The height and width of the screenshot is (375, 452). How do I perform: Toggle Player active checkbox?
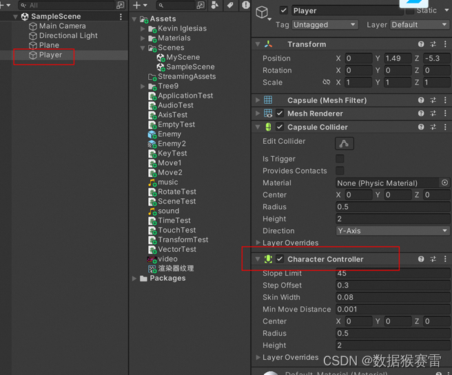[284, 10]
